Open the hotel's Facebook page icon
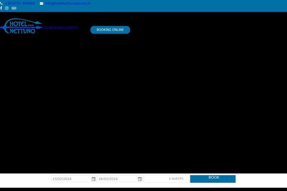 click(x=1, y=8)
